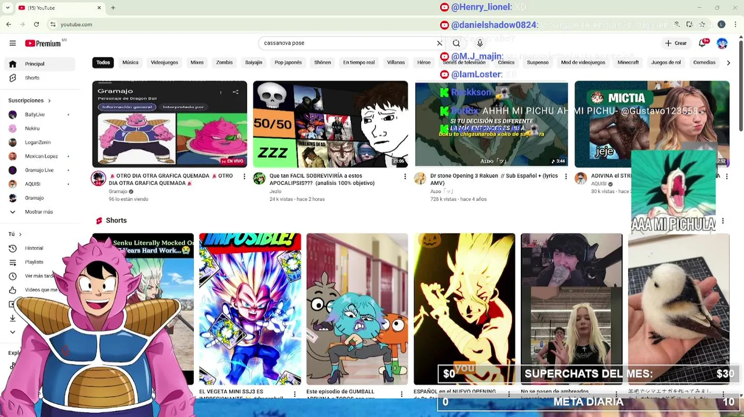This screenshot has width=744, height=417.
Task: Select the Todos filter chip
Action: (x=103, y=62)
